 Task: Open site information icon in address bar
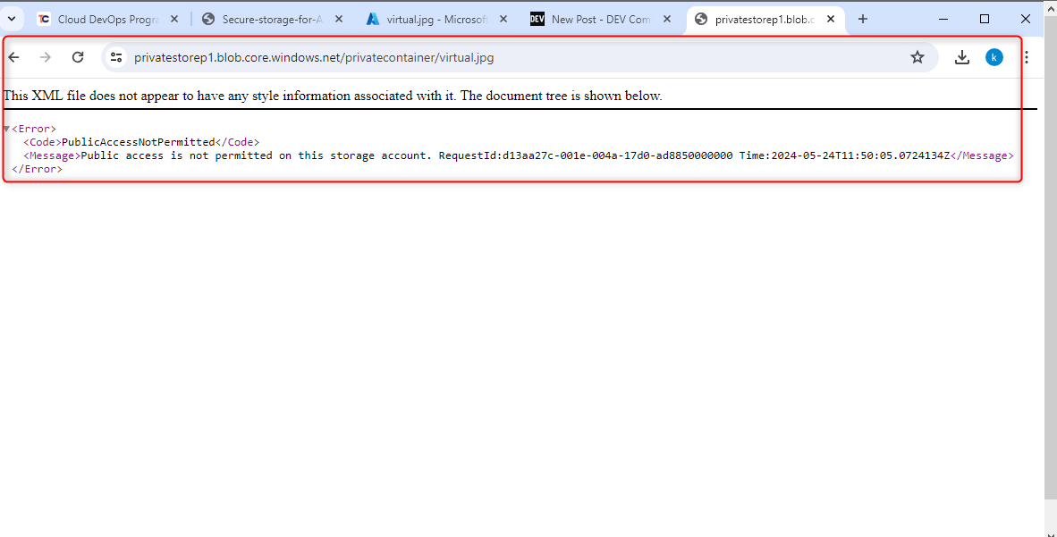tap(116, 57)
